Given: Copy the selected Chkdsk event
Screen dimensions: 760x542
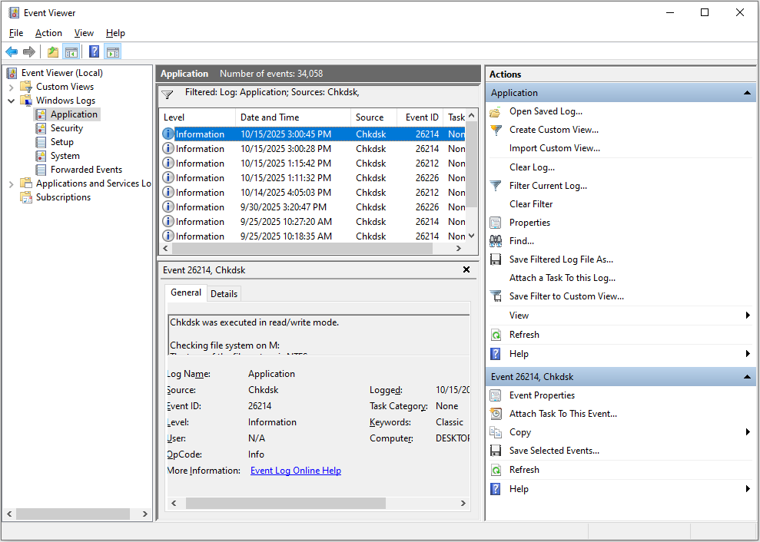Looking at the screenshot, I should (519, 431).
